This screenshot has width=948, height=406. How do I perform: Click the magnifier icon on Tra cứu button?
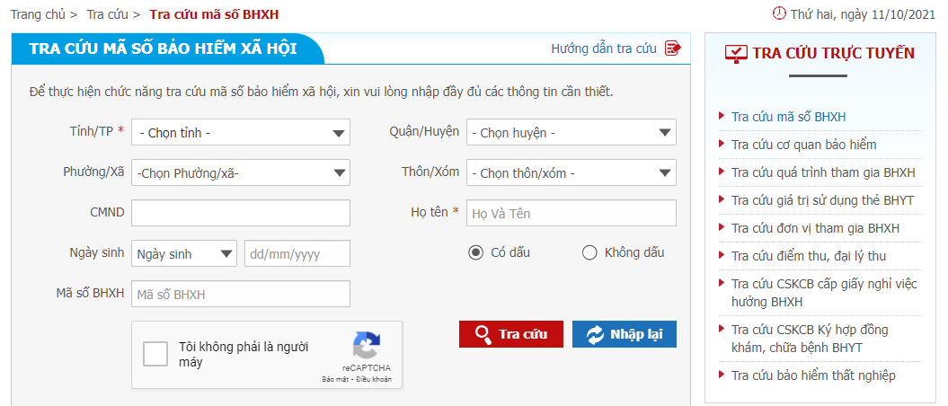tap(483, 334)
